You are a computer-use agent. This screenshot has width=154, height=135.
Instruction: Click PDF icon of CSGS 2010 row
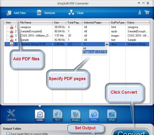click(x=12, y=35)
